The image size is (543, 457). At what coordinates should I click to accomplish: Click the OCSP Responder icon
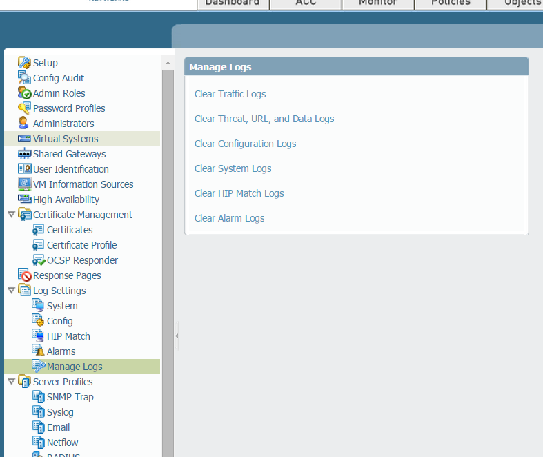coord(39,260)
